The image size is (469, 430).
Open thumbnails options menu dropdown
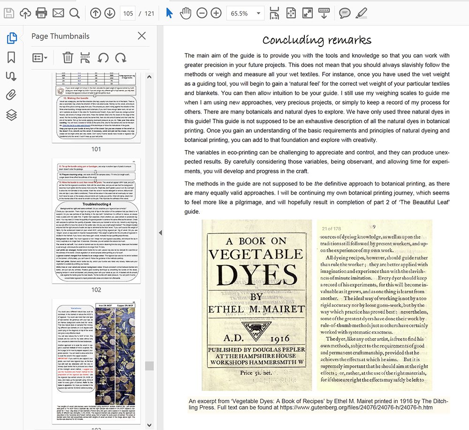[x=40, y=58]
